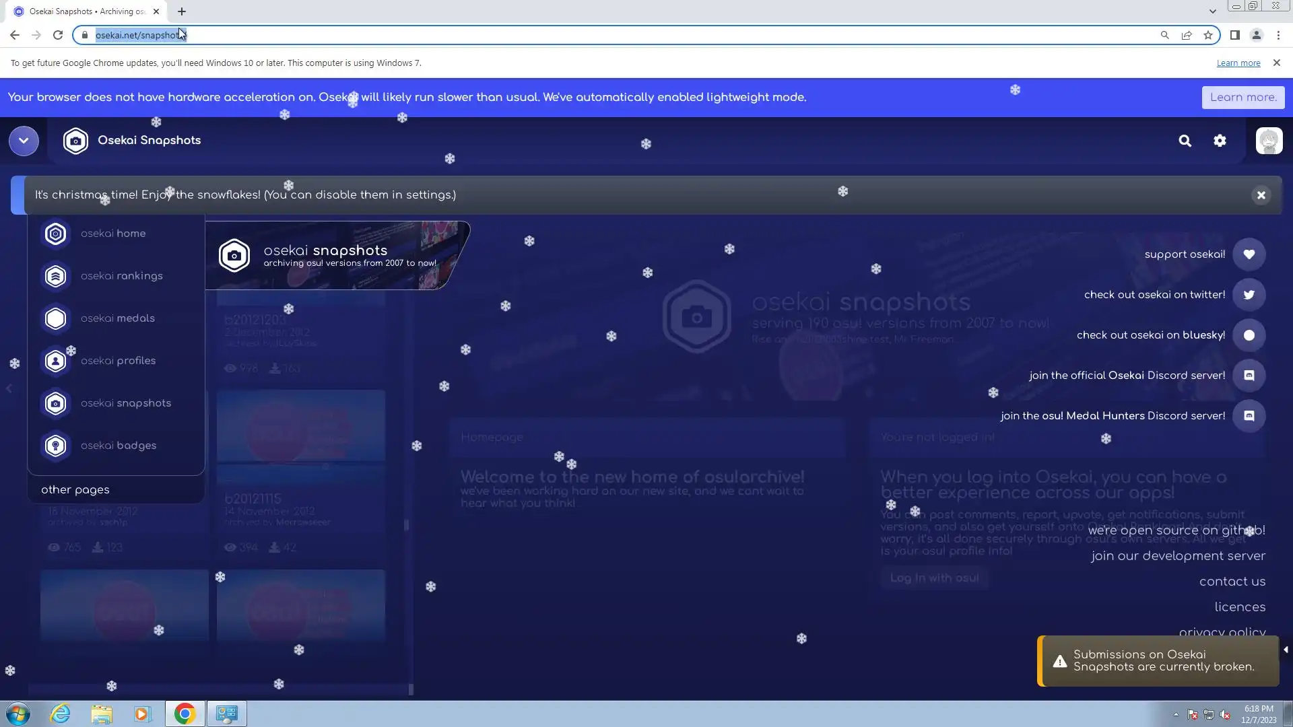The image size is (1293, 727).
Task: Open the Chrome update Learn more link
Action: click(x=1238, y=63)
